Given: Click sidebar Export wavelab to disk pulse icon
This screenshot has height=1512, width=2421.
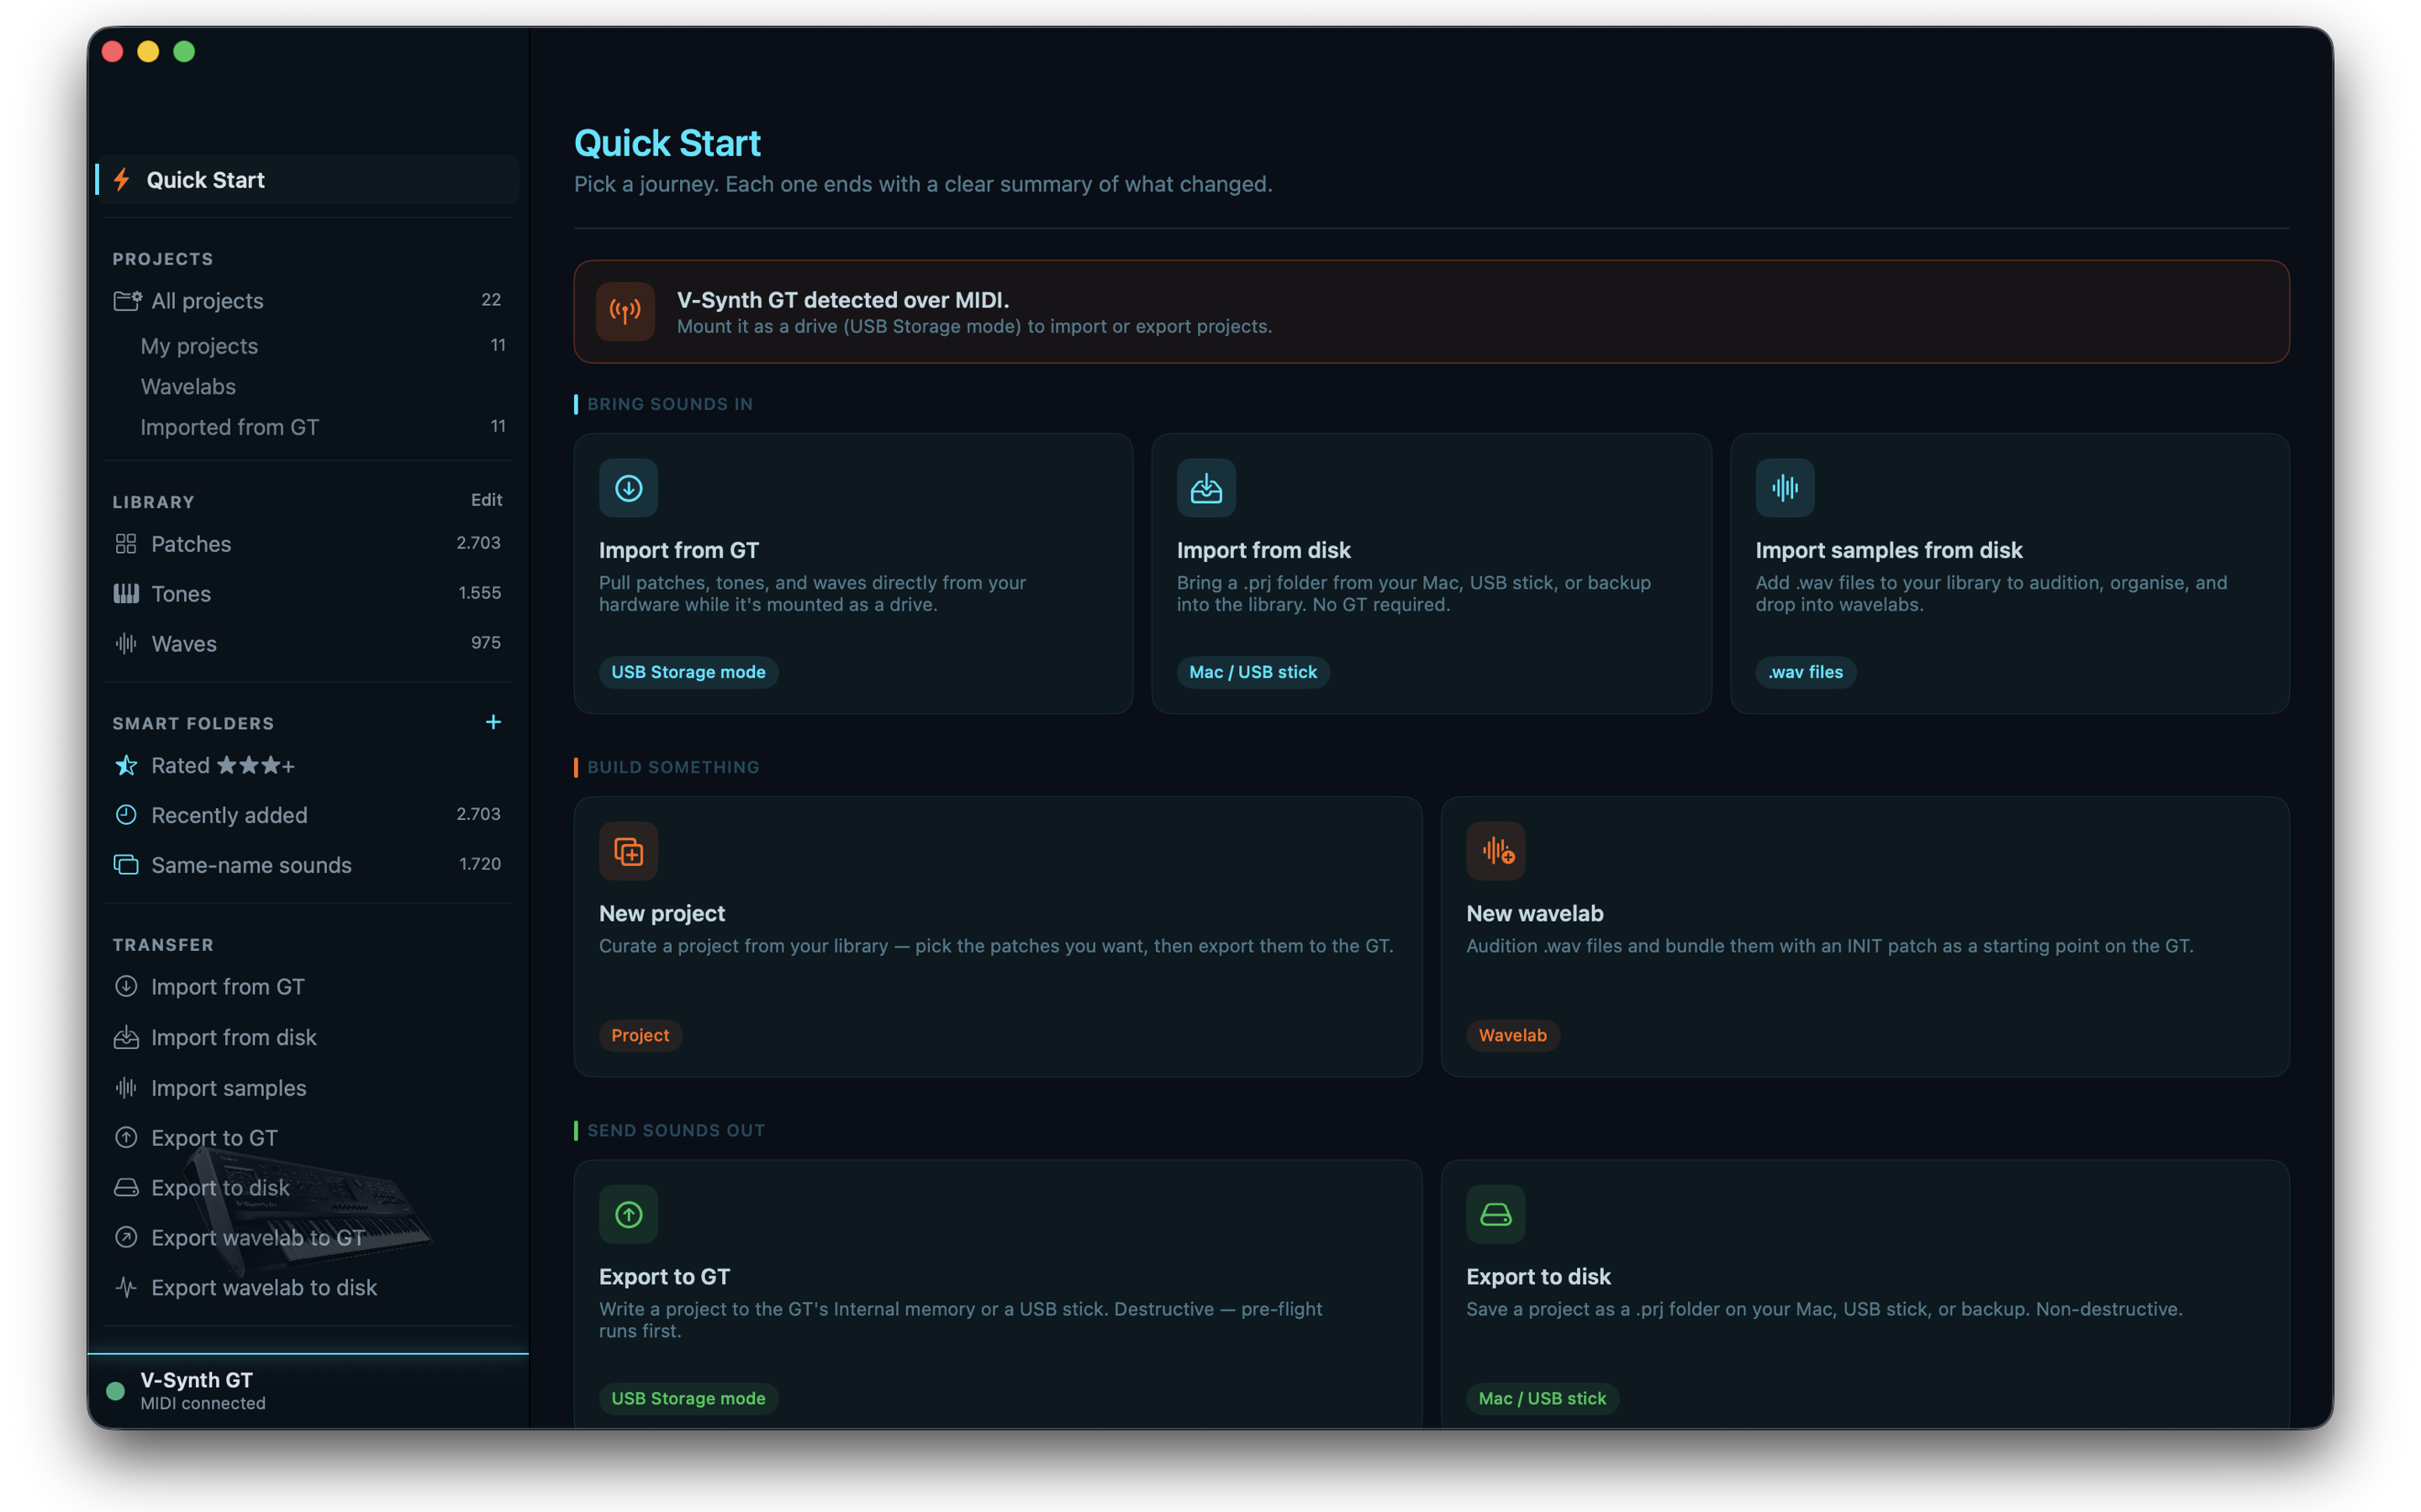Looking at the screenshot, I should (126, 1288).
